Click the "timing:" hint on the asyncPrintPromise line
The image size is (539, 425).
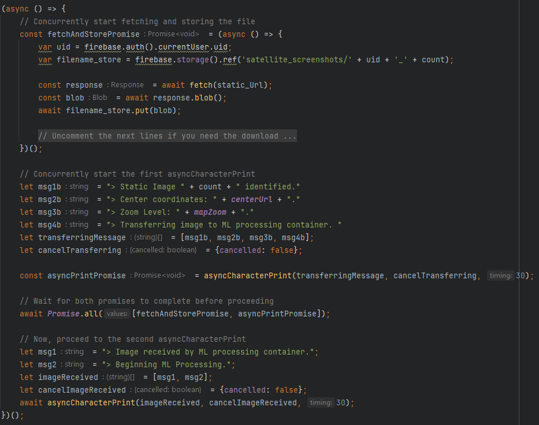pyautogui.click(x=500, y=275)
